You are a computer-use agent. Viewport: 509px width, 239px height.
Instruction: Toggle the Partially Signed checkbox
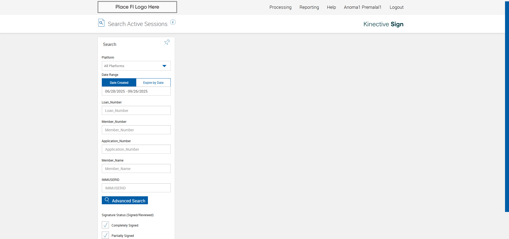(x=105, y=235)
